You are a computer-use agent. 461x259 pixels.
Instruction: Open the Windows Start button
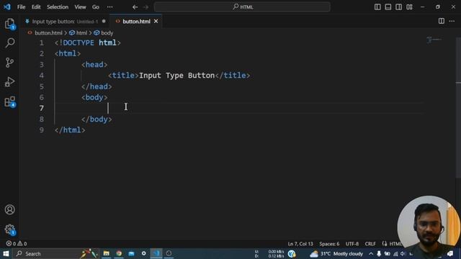6,253
